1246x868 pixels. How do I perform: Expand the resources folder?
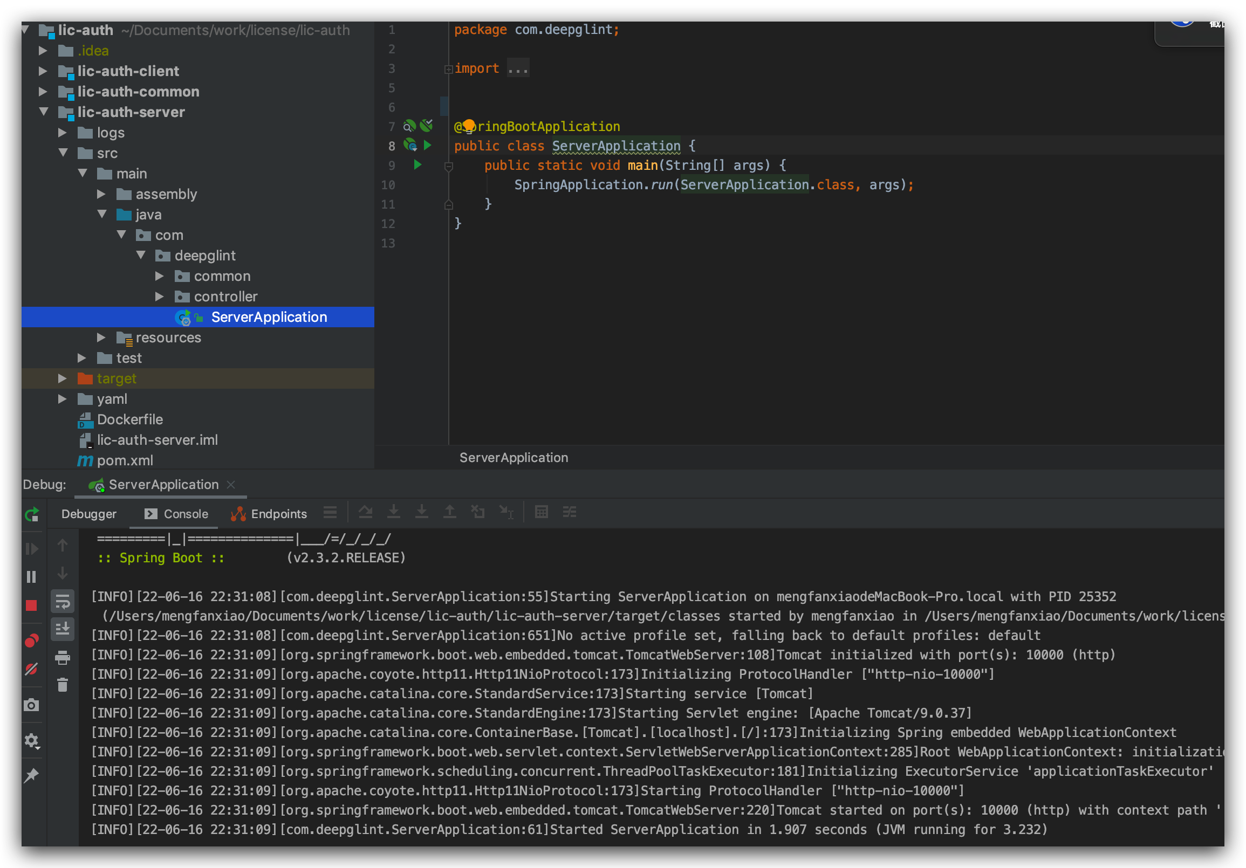(101, 337)
